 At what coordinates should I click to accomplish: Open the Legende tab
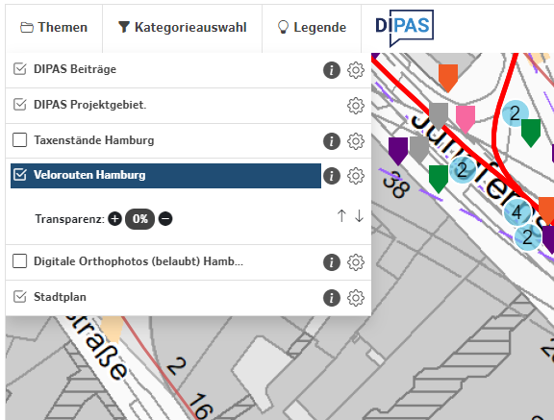point(312,27)
